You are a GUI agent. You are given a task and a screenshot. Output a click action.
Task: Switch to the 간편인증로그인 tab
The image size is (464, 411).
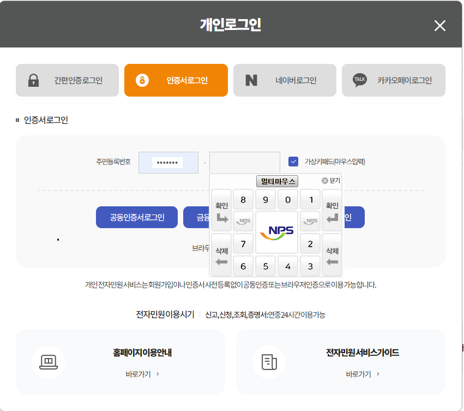point(67,80)
